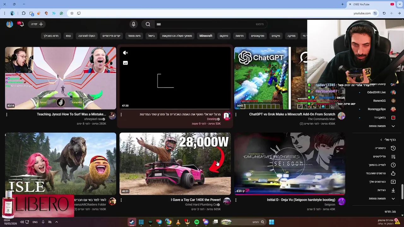Click the magnifier search button
Screen dimensions: 404x227
point(148,24)
